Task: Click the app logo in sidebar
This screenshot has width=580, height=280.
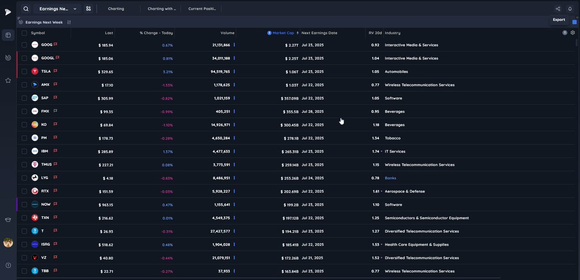Action: (x=8, y=12)
